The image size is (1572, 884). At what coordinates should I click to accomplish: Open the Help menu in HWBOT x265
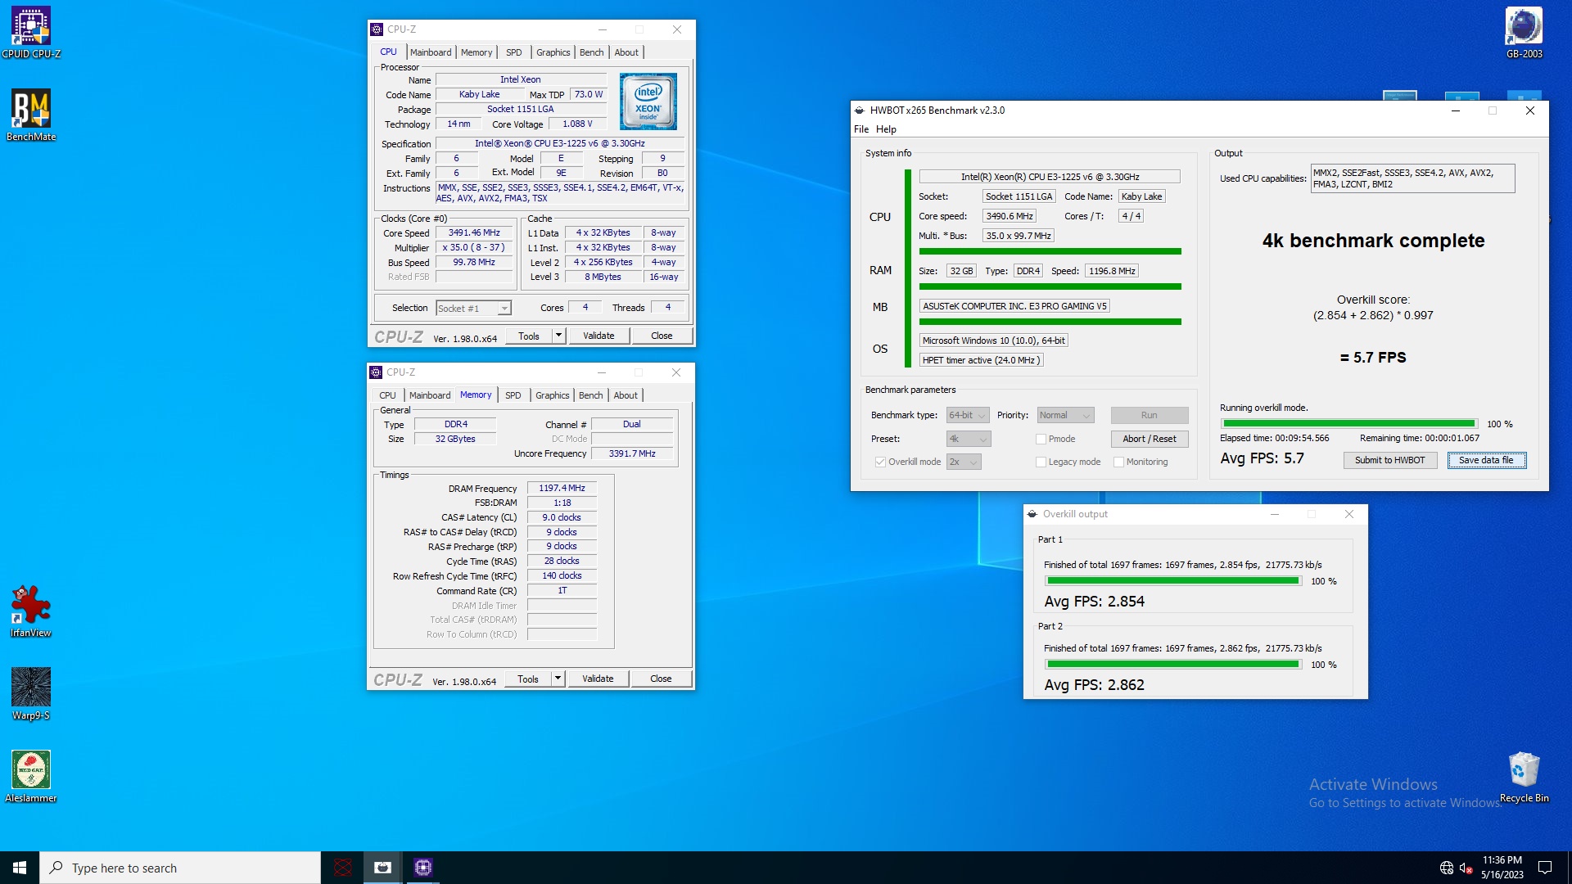(x=886, y=129)
